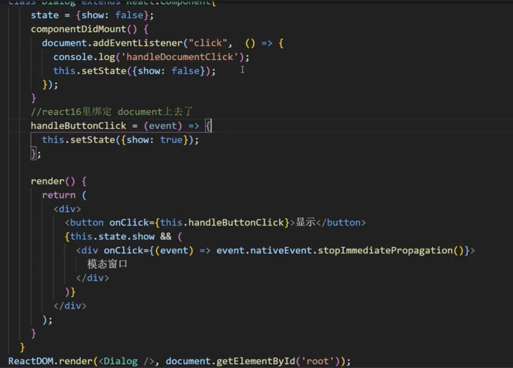
Task: Click the button opening tag
Action: 85,223
